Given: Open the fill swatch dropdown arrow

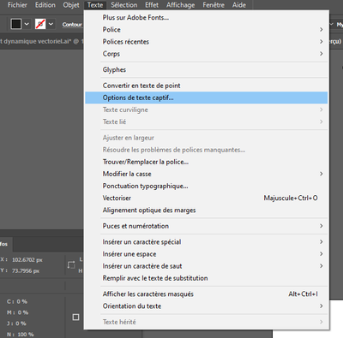Looking at the screenshot, I should [27, 24].
